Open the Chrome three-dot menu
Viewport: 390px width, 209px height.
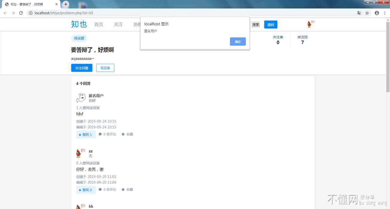tap(385, 13)
